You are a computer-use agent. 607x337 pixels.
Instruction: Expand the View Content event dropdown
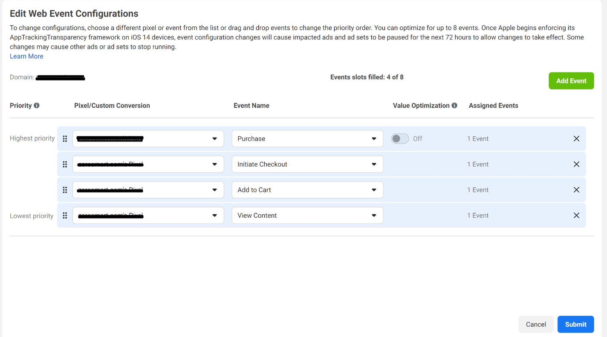point(307,216)
